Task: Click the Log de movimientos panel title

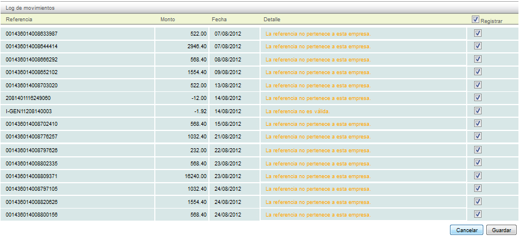Action: pos(30,8)
